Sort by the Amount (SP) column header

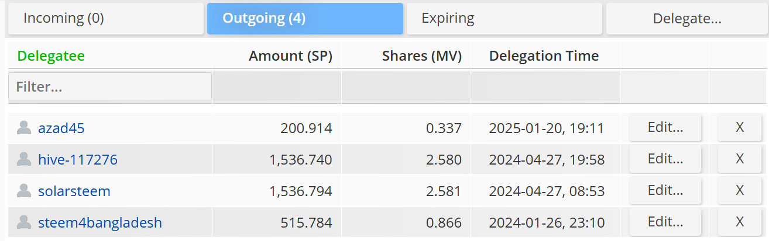pos(290,57)
